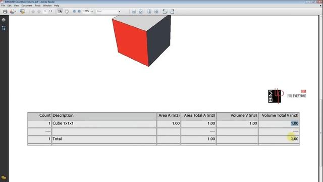Image resolution: width=323 pixels, height=182 pixels.
Task: Click the globe web search icon
Action: click(x=22, y=11)
